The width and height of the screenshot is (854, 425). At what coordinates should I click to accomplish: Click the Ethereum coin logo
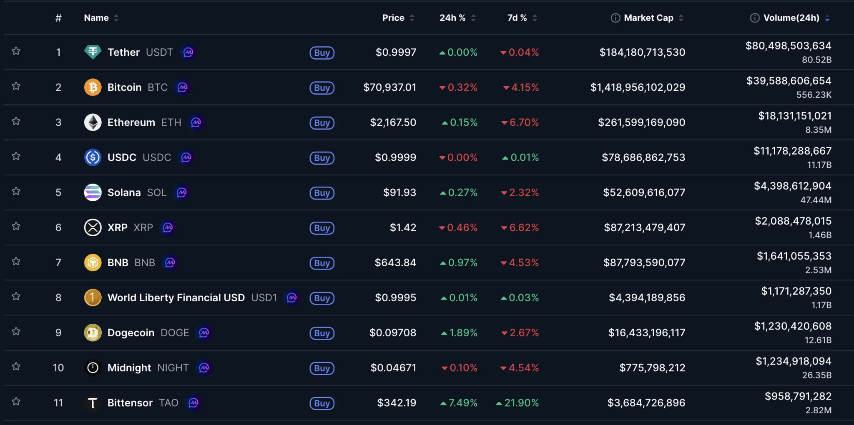pos(93,122)
